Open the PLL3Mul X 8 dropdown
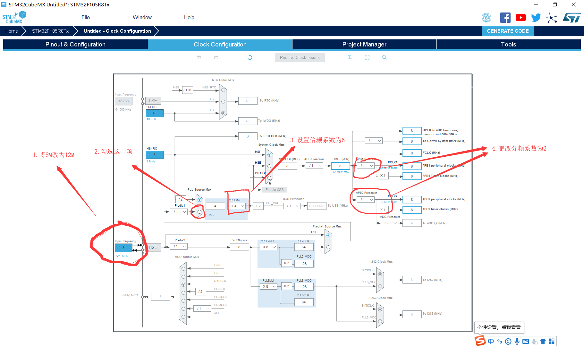Image resolution: width=584 pixels, height=346 pixels. [268, 286]
